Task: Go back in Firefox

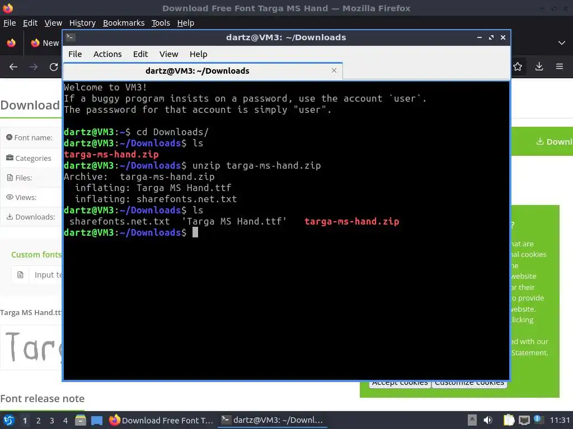Action: [13, 67]
